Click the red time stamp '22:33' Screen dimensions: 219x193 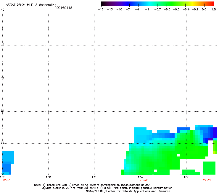click(7, 180)
